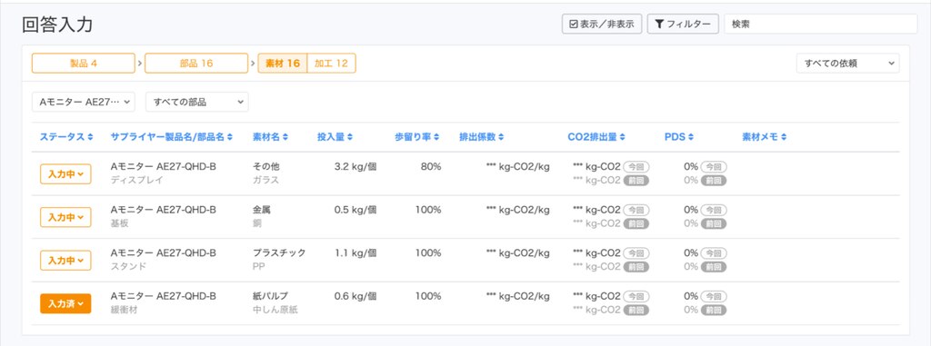Viewport: 931px width, 346px height.
Task: Select the 製品 4 breadcrumb step
Action: point(83,63)
